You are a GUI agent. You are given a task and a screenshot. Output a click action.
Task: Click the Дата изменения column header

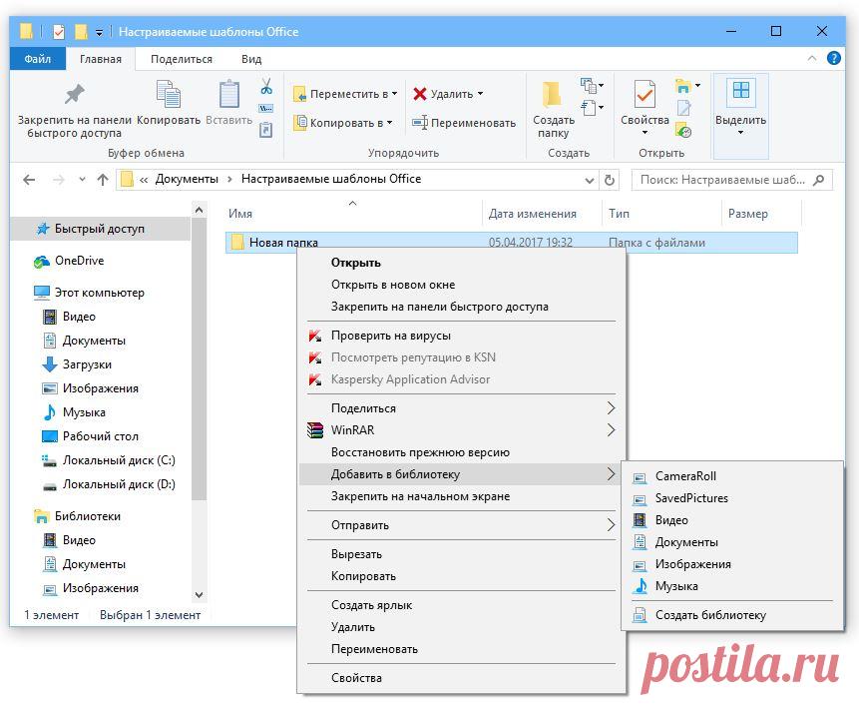coord(543,214)
